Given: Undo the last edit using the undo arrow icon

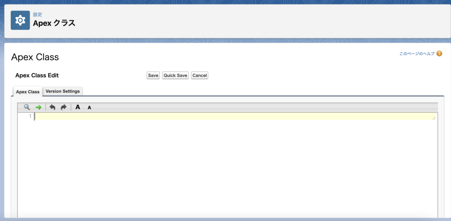Looking at the screenshot, I should click(52, 107).
